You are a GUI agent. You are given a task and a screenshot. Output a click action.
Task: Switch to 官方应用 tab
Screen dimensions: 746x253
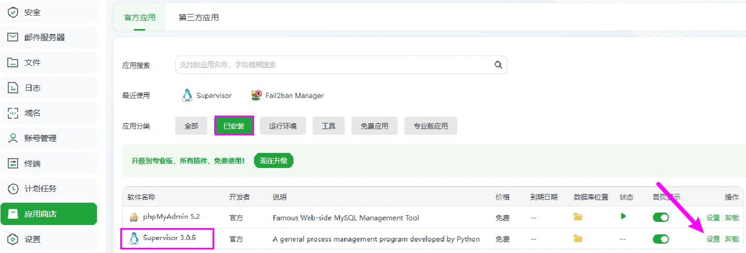click(x=139, y=17)
